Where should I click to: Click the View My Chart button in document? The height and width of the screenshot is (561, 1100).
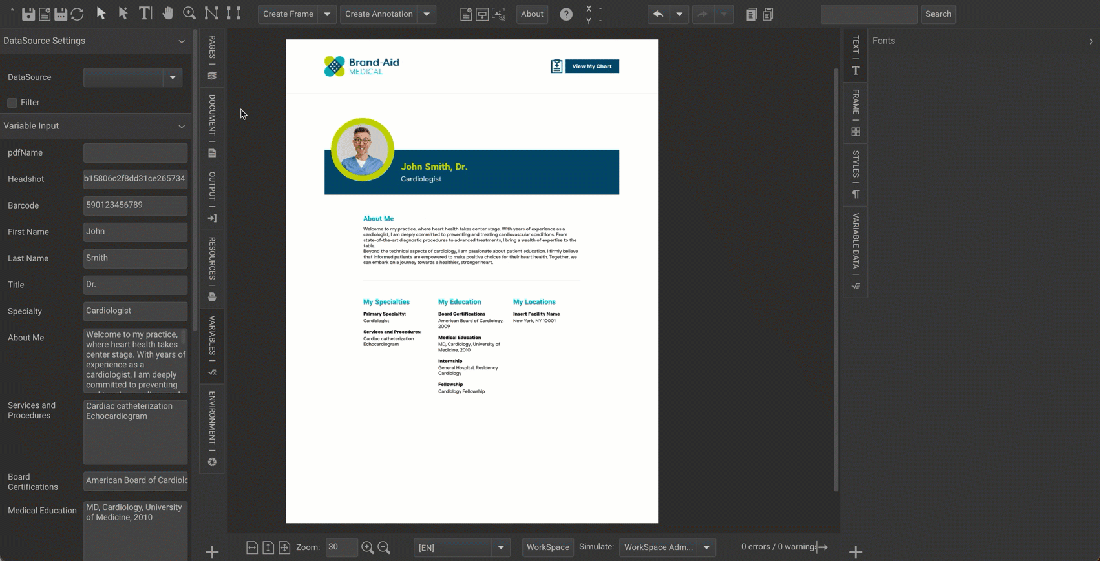(592, 66)
